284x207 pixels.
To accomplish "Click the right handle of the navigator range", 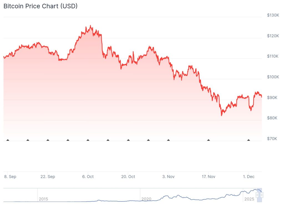I will click(x=261, y=195).
